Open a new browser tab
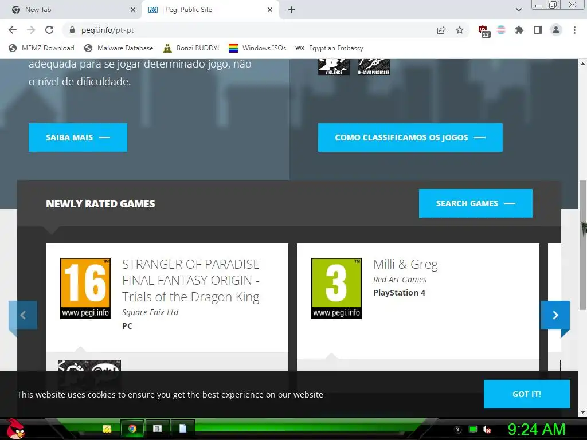The width and height of the screenshot is (587, 440). pyautogui.click(x=292, y=10)
